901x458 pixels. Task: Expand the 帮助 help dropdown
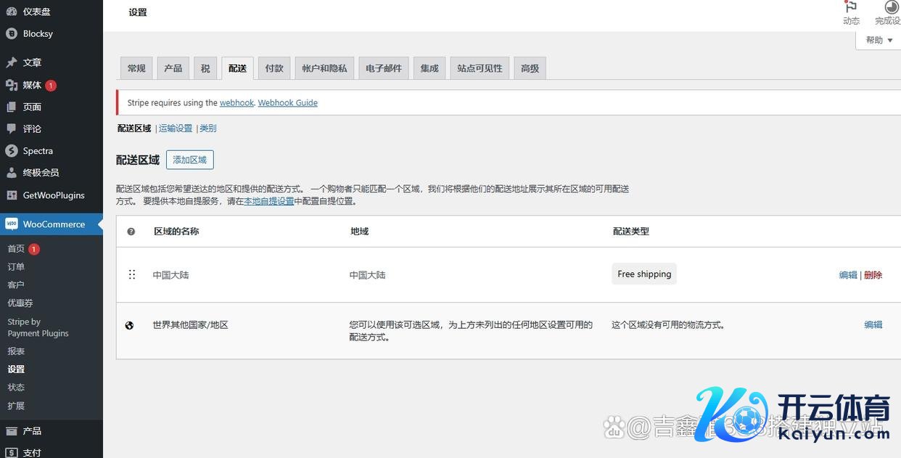pos(879,41)
